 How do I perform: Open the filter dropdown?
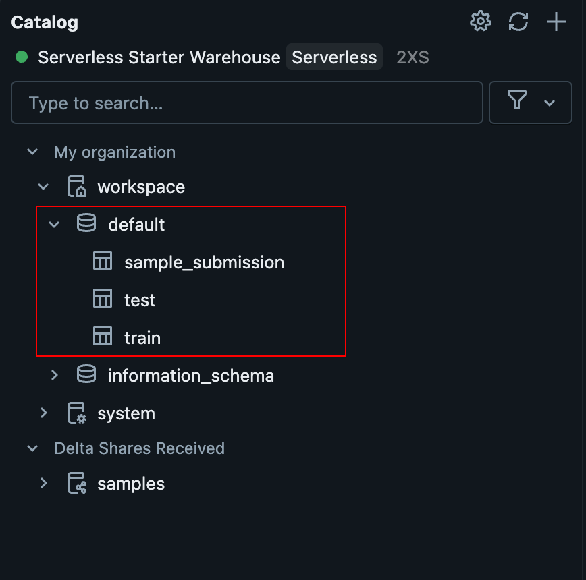[531, 103]
